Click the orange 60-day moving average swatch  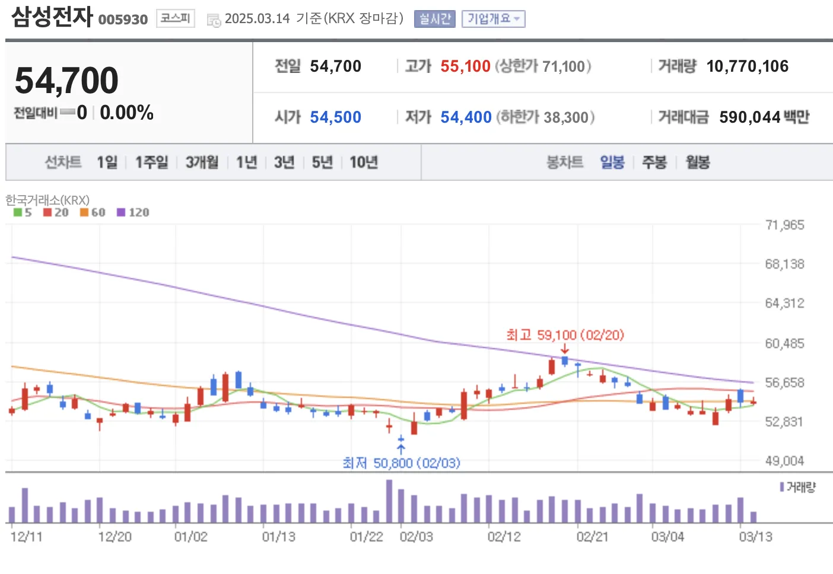tap(84, 212)
